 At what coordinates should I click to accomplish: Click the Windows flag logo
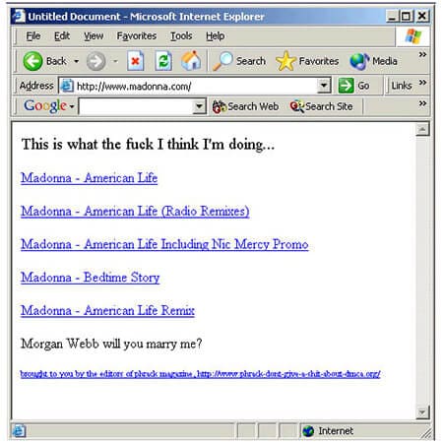pos(412,36)
